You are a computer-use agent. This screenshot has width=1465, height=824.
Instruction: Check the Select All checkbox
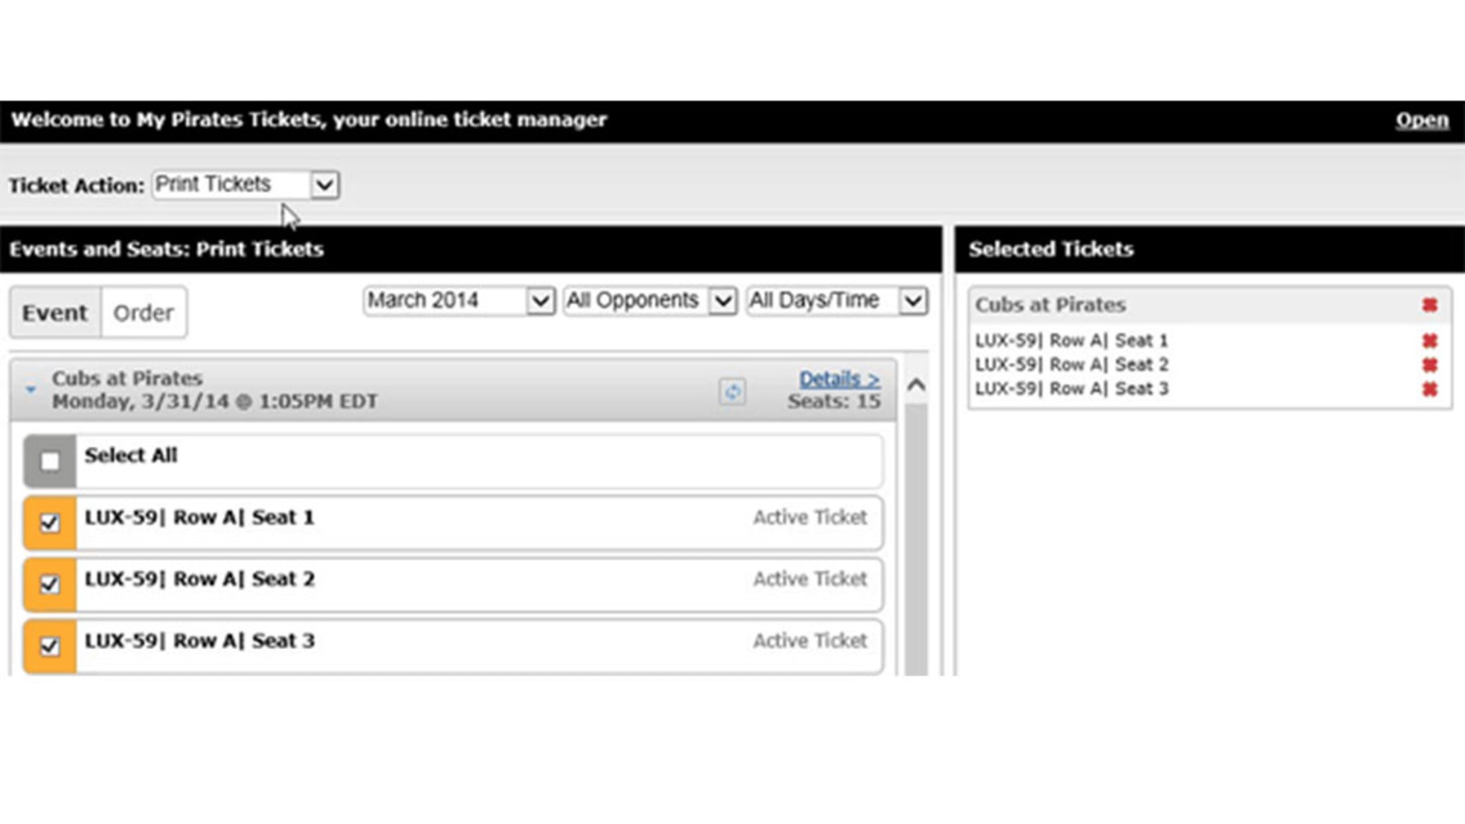50,461
